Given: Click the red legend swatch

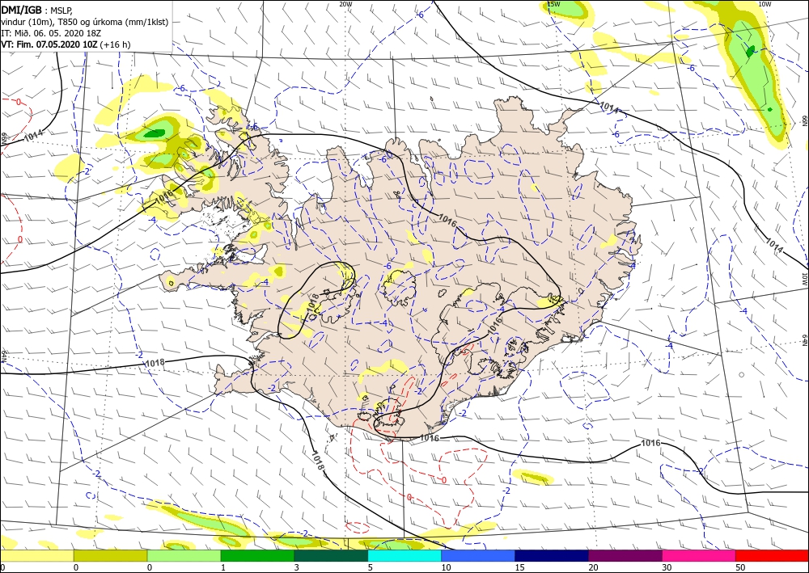Looking at the screenshot, I should 772,555.
